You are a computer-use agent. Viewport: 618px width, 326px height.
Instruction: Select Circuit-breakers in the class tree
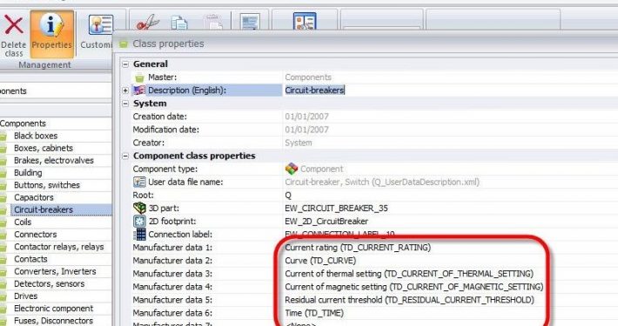(x=44, y=210)
